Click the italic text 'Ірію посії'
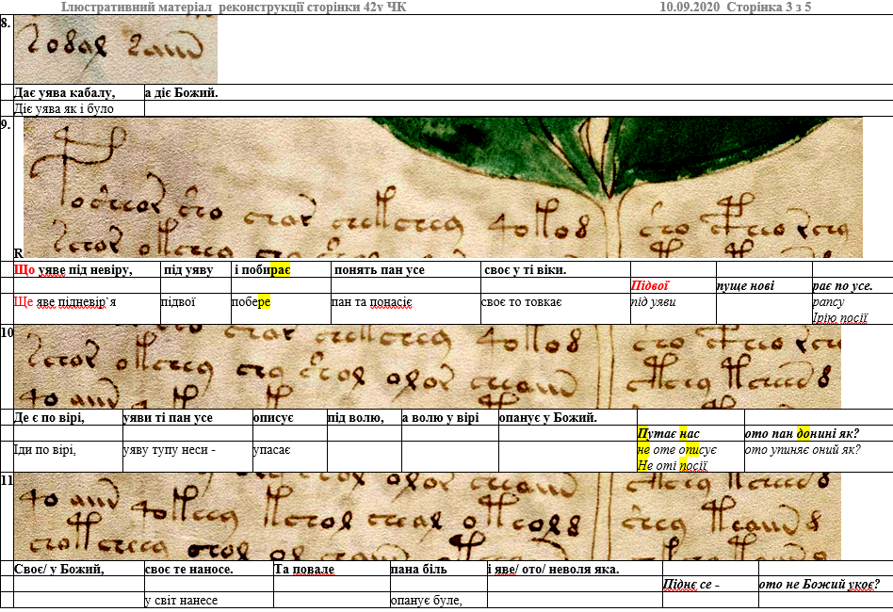Viewport: 893px width, 612px height. coord(840,317)
